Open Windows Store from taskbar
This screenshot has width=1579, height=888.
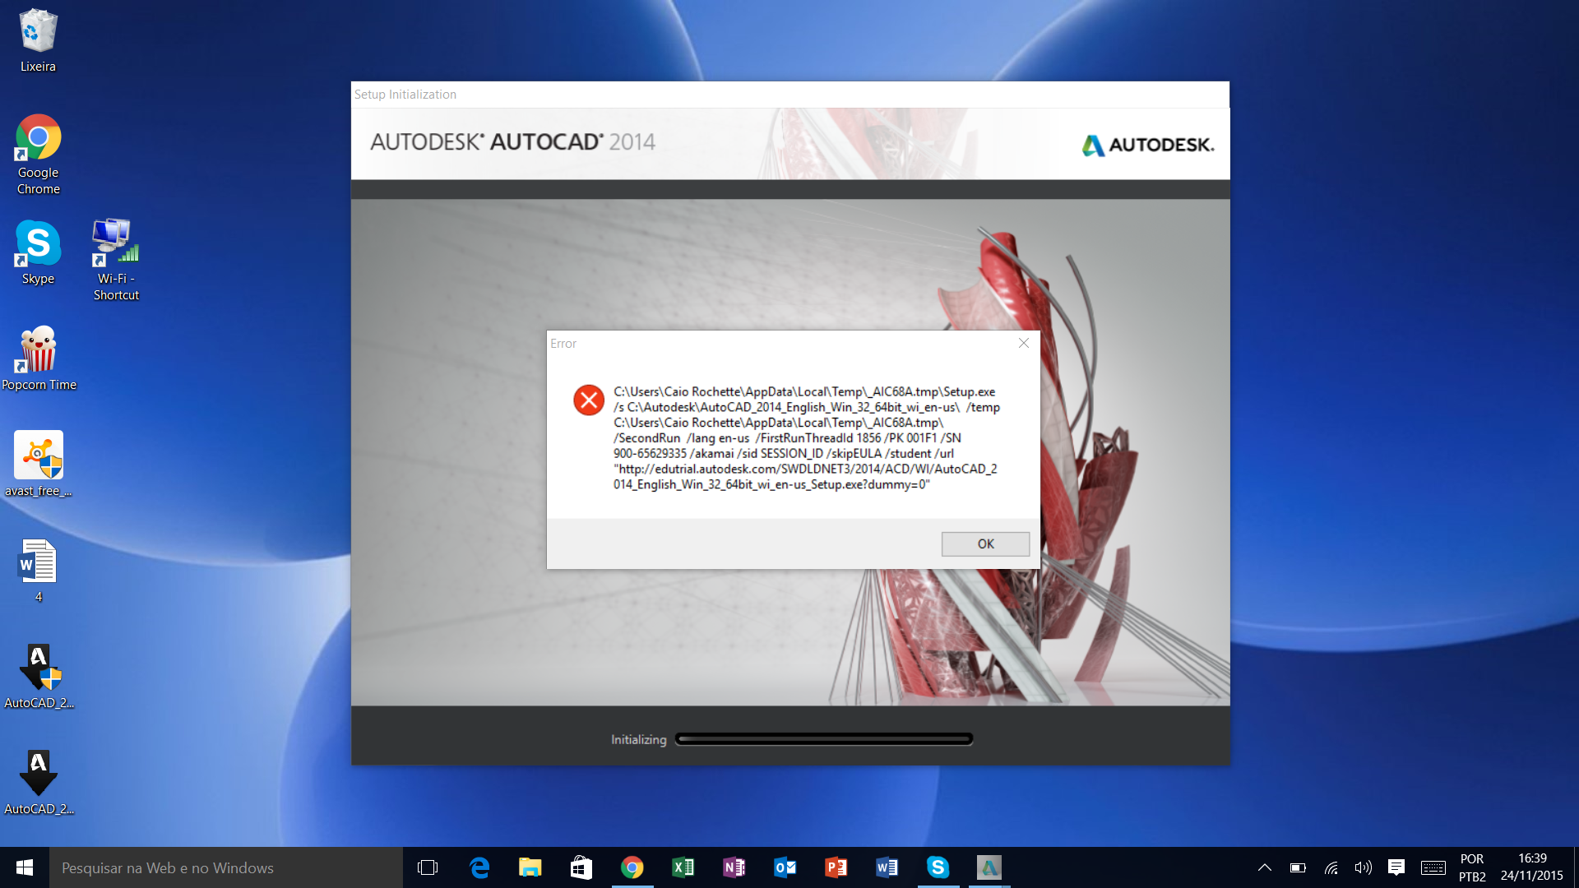(x=581, y=867)
